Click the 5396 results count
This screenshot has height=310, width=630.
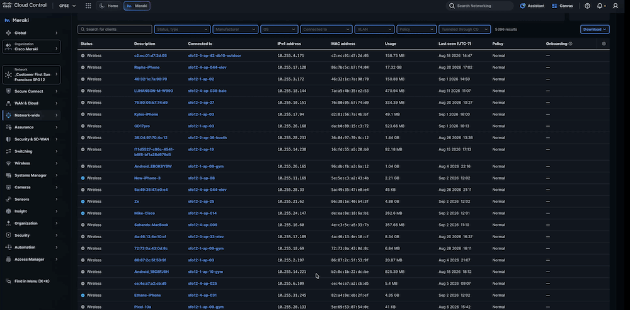506,30
